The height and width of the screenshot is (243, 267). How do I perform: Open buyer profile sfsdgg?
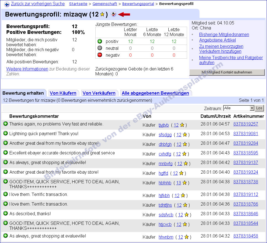(x=165, y=135)
